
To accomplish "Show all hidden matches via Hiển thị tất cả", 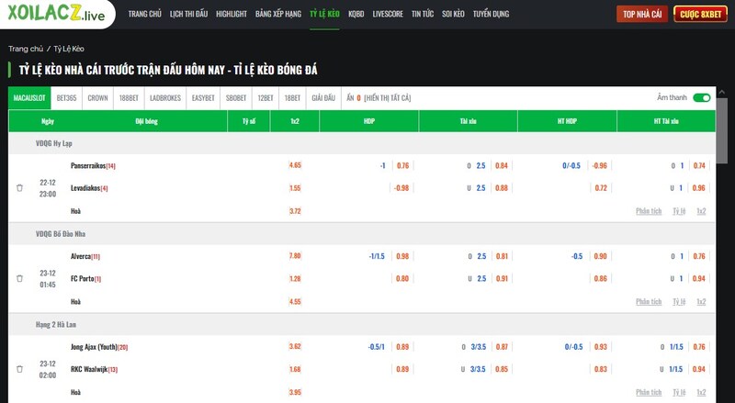I will tap(387, 97).
